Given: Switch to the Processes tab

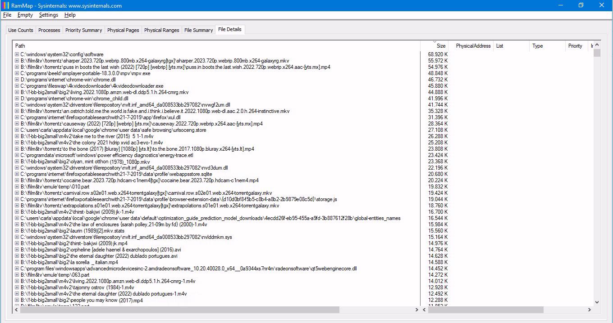Looking at the screenshot, I should pos(49,30).
